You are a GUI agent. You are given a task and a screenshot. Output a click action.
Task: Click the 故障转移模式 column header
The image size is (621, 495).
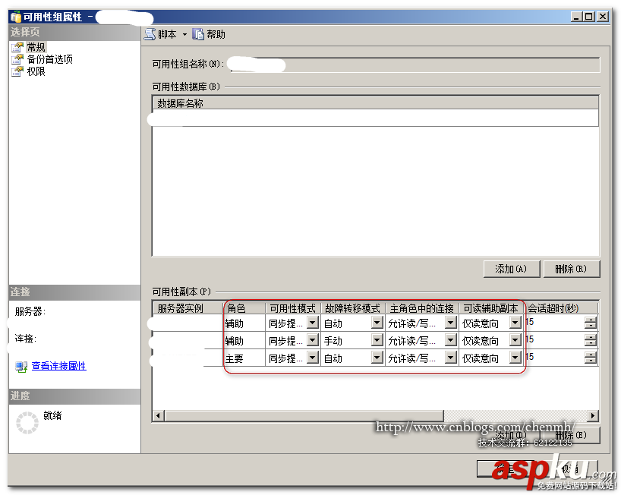tap(352, 308)
